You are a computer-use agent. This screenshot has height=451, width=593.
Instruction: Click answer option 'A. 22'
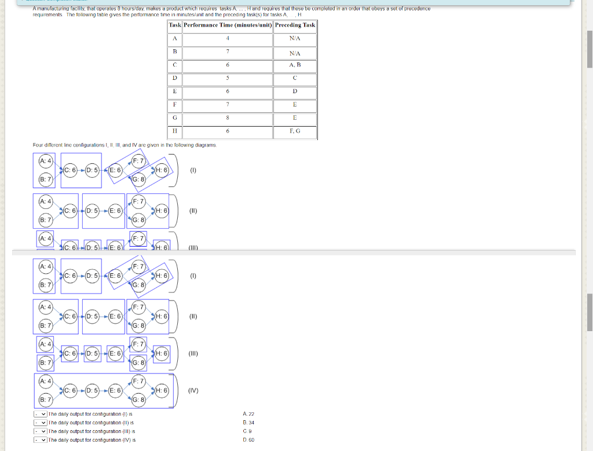pos(248,414)
